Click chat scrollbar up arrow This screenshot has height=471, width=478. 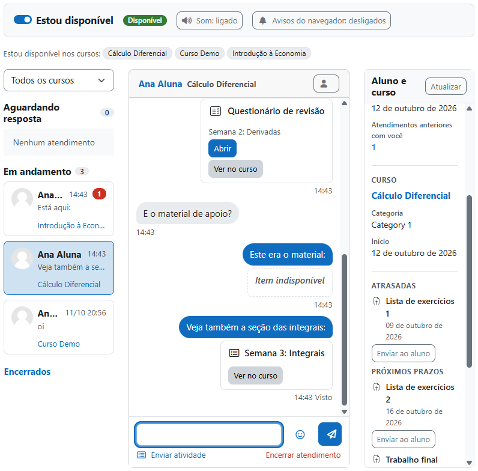tap(345, 103)
